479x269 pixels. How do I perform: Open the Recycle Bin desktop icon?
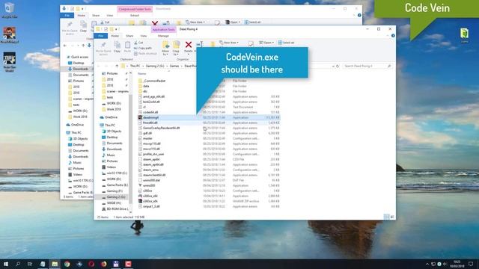[9, 10]
